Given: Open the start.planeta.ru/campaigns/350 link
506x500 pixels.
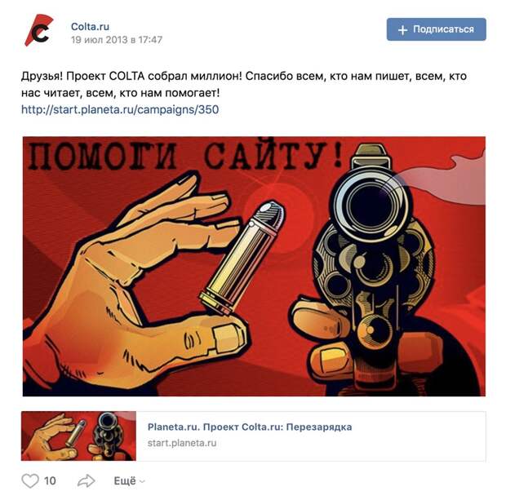Looking at the screenshot, I should coord(120,109).
